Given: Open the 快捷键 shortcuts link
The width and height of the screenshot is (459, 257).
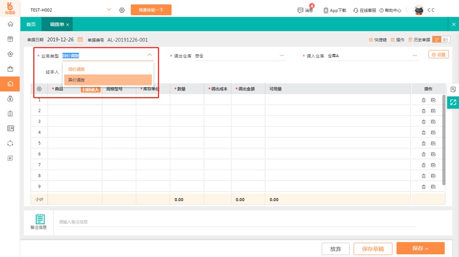Looking at the screenshot, I should 377,40.
